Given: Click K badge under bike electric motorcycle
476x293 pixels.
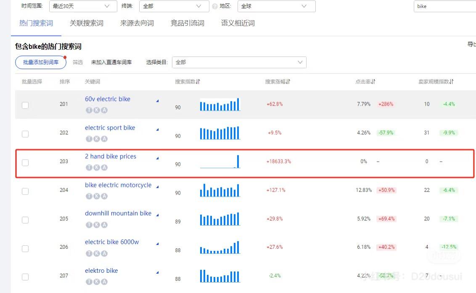Looking at the screenshot, I should (x=97, y=196).
